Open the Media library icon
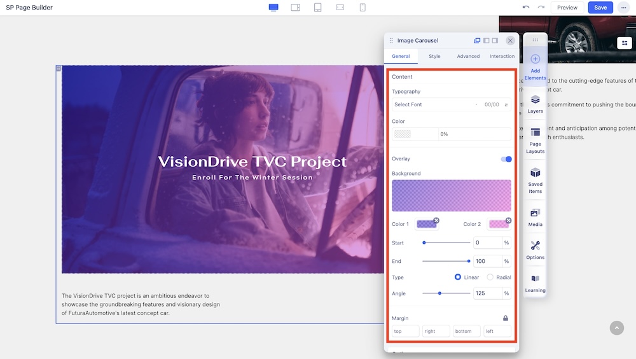 tap(535, 216)
